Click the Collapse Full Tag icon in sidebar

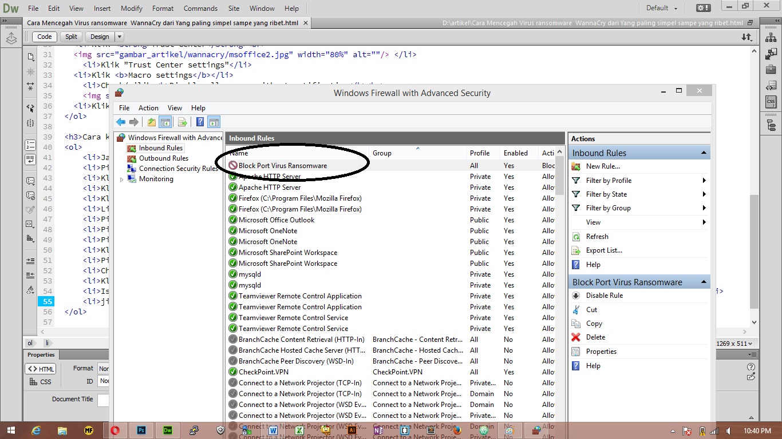click(30, 86)
